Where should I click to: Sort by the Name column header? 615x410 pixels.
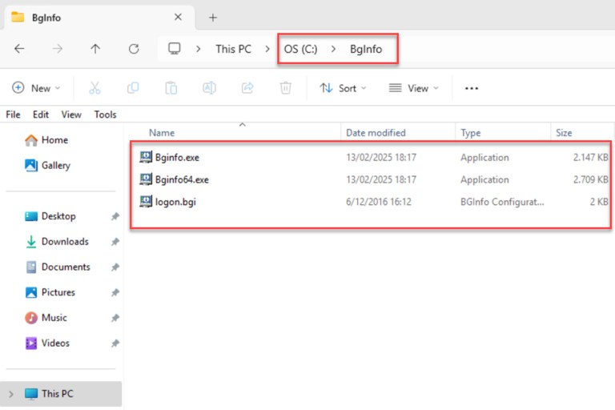pyautogui.click(x=162, y=133)
